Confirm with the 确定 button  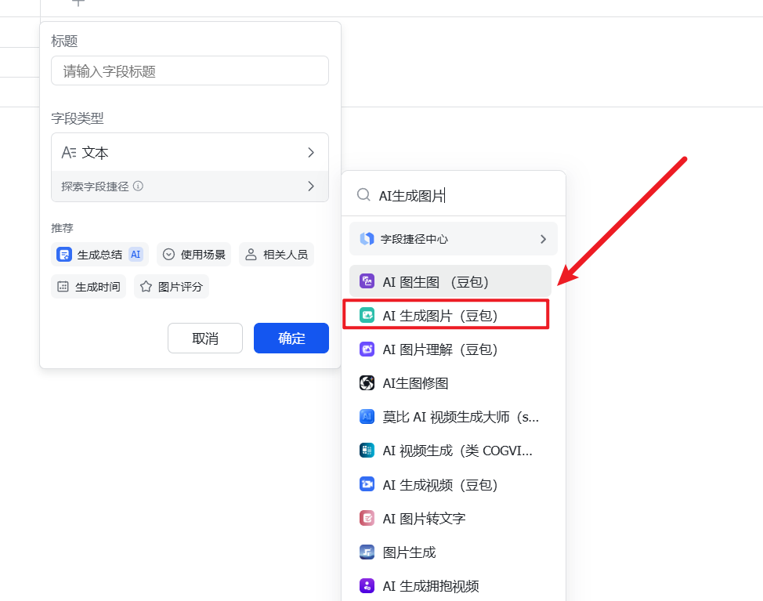291,339
